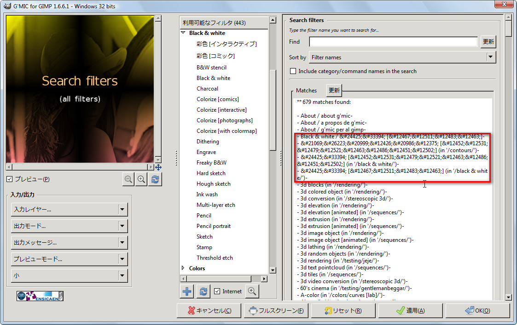This screenshot has height=325, width=517.
Task: Refresh the preview using the blue arrows icon
Action: (x=155, y=179)
